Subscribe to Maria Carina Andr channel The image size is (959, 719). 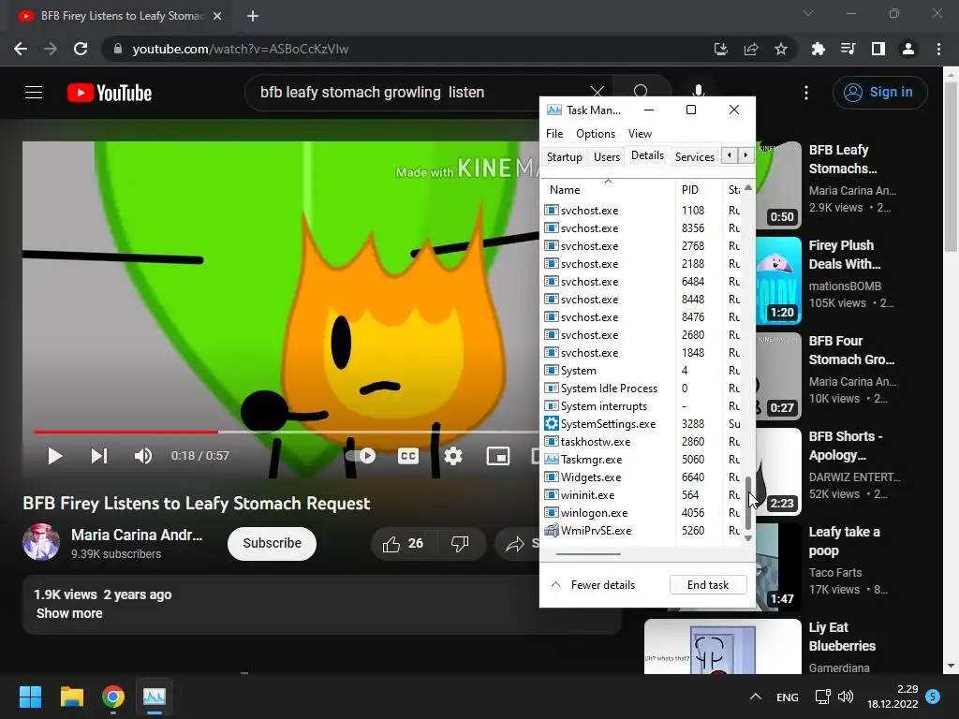tap(273, 544)
